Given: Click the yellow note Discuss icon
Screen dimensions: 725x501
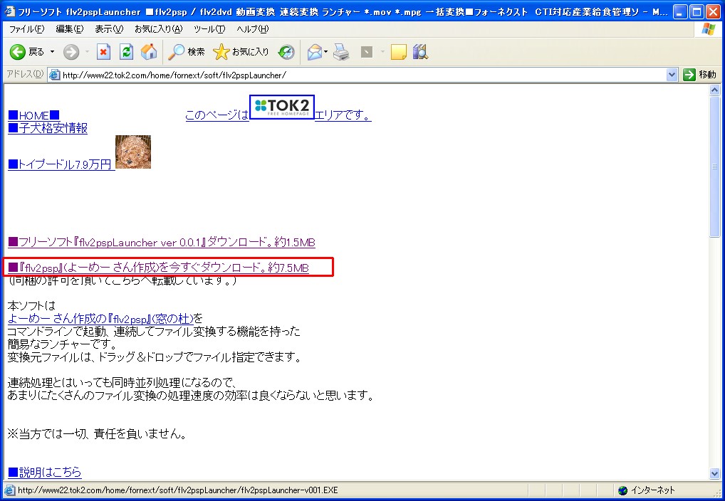Looking at the screenshot, I should coord(399,52).
